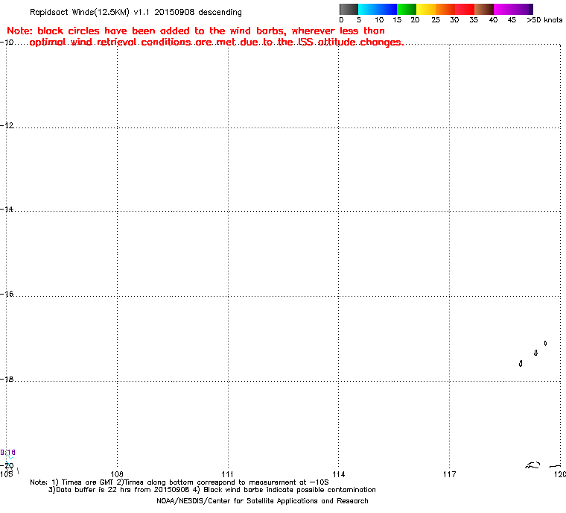Click the middle black circle wind barb
Viewport: 566px width, 513px height.
535,353
